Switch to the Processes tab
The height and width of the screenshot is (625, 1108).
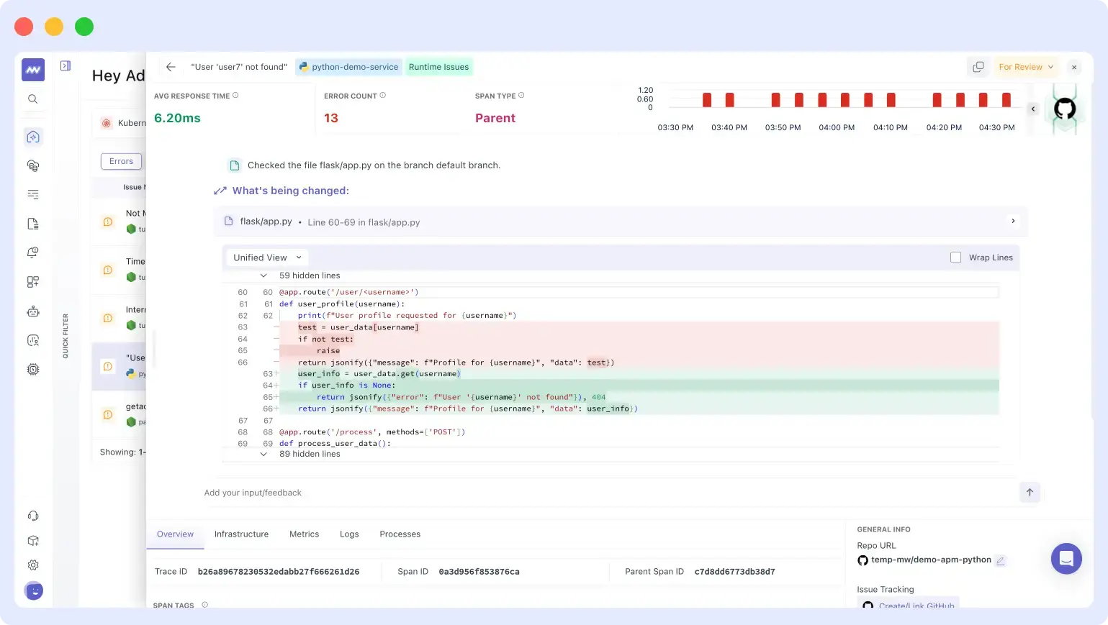400,534
